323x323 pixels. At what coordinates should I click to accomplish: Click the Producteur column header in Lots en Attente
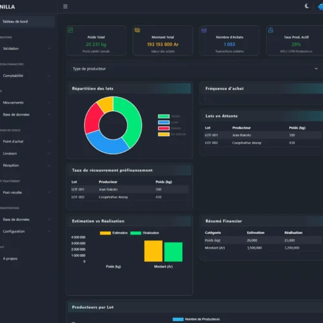pyautogui.click(x=242, y=128)
